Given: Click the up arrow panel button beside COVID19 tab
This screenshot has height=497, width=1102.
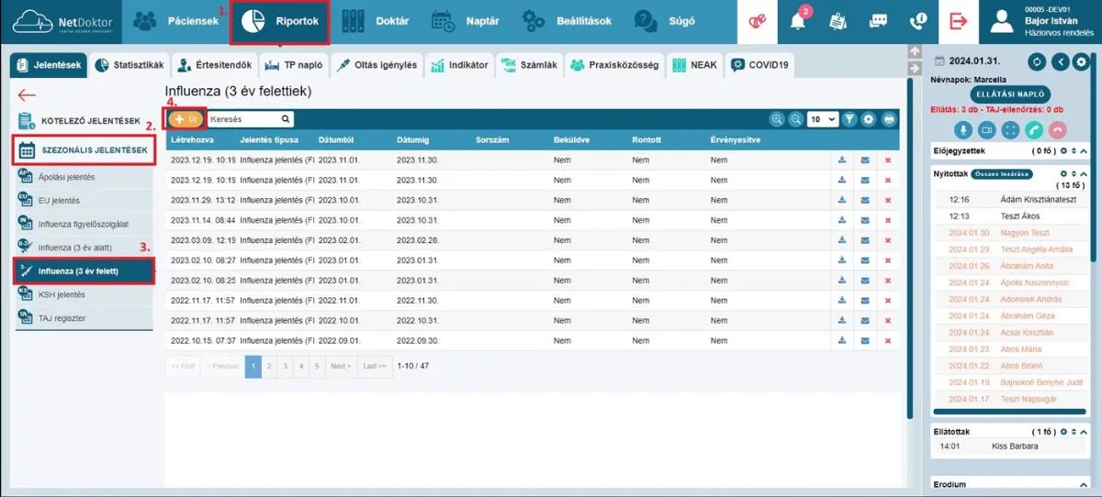Looking at the screenshot, I should [914, 52].
